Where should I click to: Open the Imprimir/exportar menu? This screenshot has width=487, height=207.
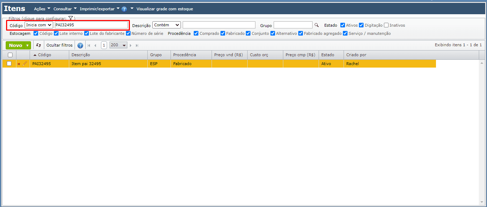point(100,9)
